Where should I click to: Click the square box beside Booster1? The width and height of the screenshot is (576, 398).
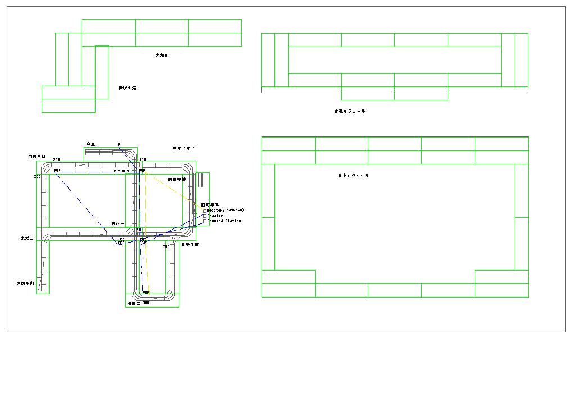[205, 216]
